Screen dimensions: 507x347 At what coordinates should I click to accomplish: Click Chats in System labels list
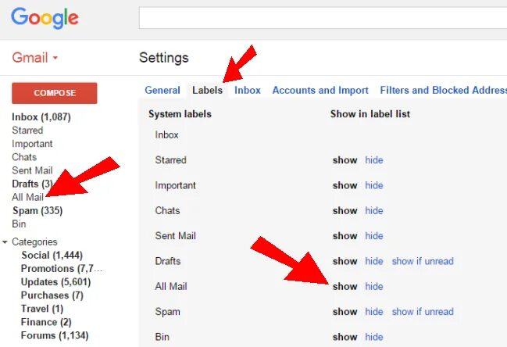167,210
